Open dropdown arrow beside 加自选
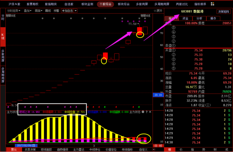The image size is (233, 152). (x=76, y=11)
